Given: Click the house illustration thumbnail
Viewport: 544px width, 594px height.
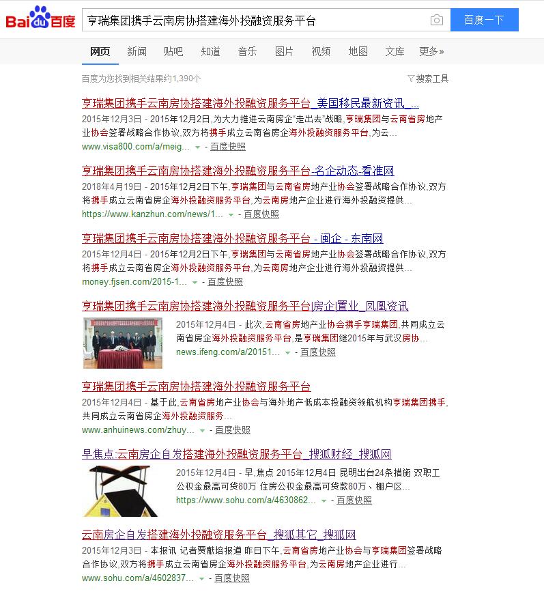Looking at the screenshot, I should pos(120,491).
